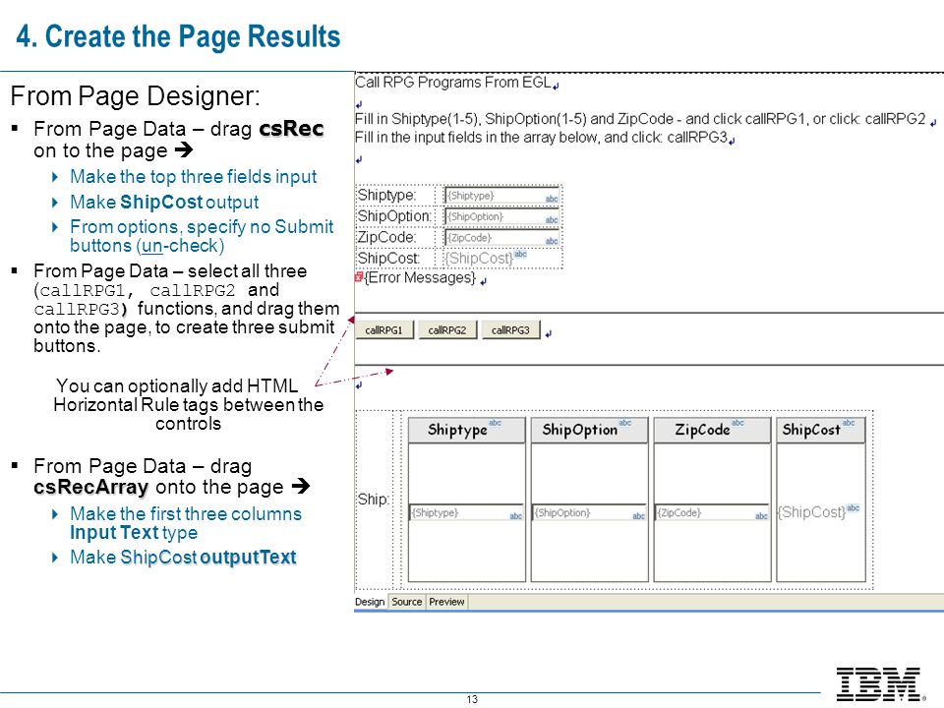Switch to the Design tab
This screenshot has width=944, height=708.
click(x=370, y=602)
